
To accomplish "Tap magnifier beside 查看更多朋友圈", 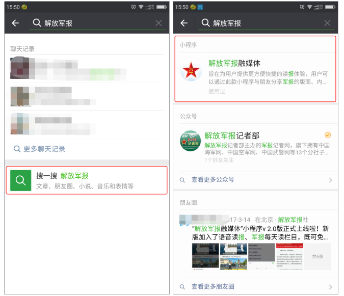I will pos(182,287).
